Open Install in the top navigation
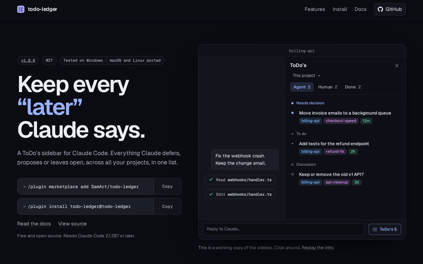The image size is (423, 264). pyautogui.click(x=340, y=9)
